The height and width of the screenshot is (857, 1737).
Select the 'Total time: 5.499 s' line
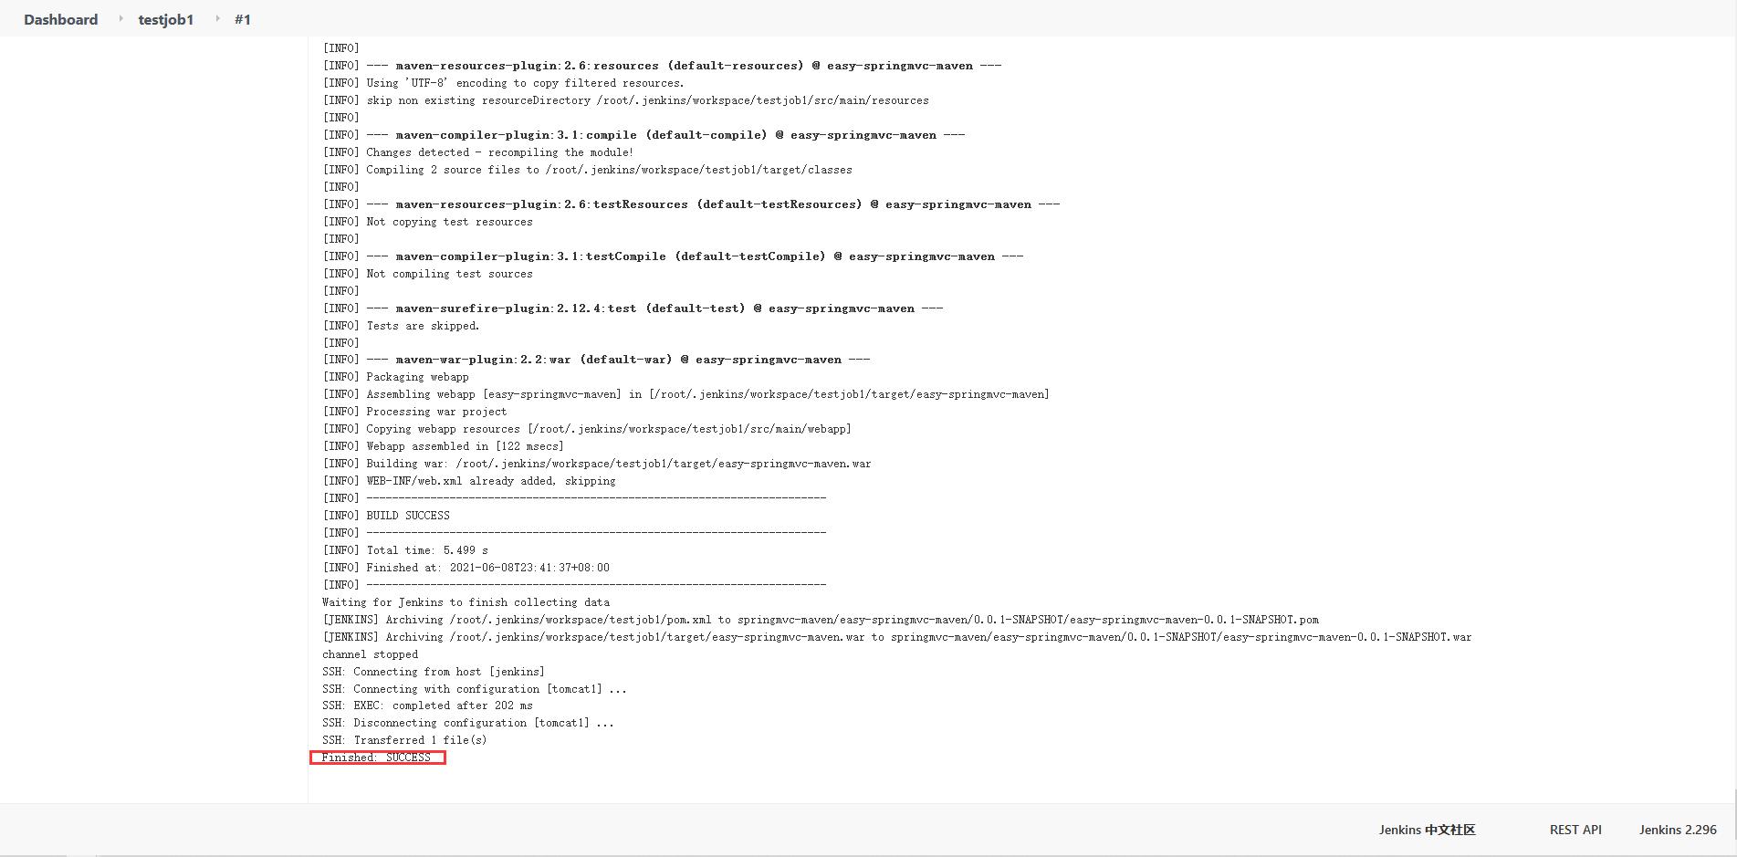405,550
